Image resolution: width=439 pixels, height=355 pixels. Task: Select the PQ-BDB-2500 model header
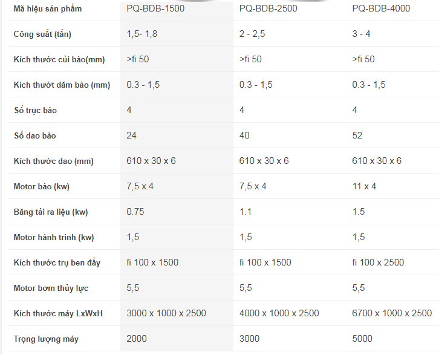[x=268, y=8]
